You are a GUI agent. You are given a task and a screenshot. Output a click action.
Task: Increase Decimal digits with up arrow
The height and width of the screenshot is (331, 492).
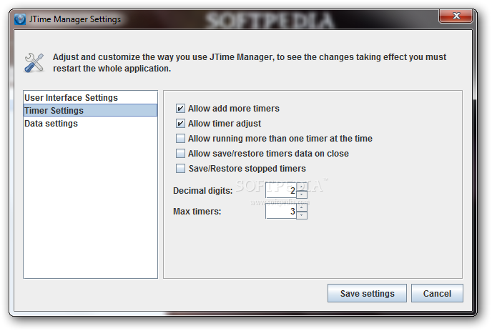tap(302, 187)
